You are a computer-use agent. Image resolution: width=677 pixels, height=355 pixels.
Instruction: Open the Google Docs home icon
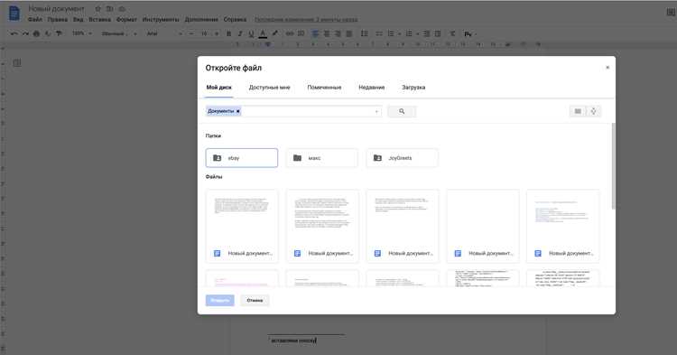tap(14, 13)
